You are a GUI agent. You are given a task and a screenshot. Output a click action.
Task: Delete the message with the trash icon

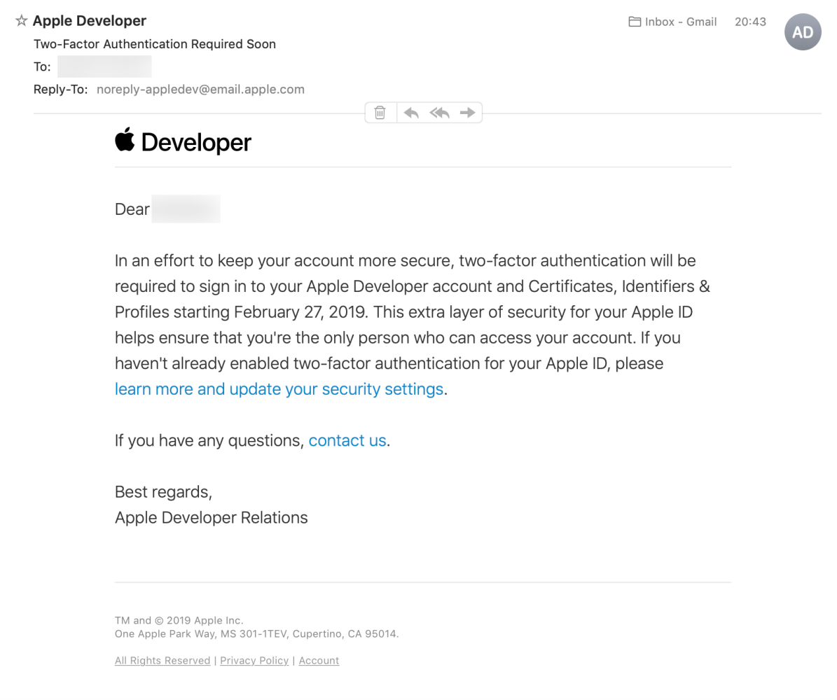click(380, 113)
